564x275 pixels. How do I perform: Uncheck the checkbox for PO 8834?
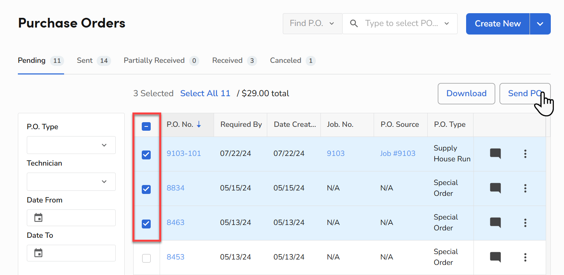pos(146,189)
